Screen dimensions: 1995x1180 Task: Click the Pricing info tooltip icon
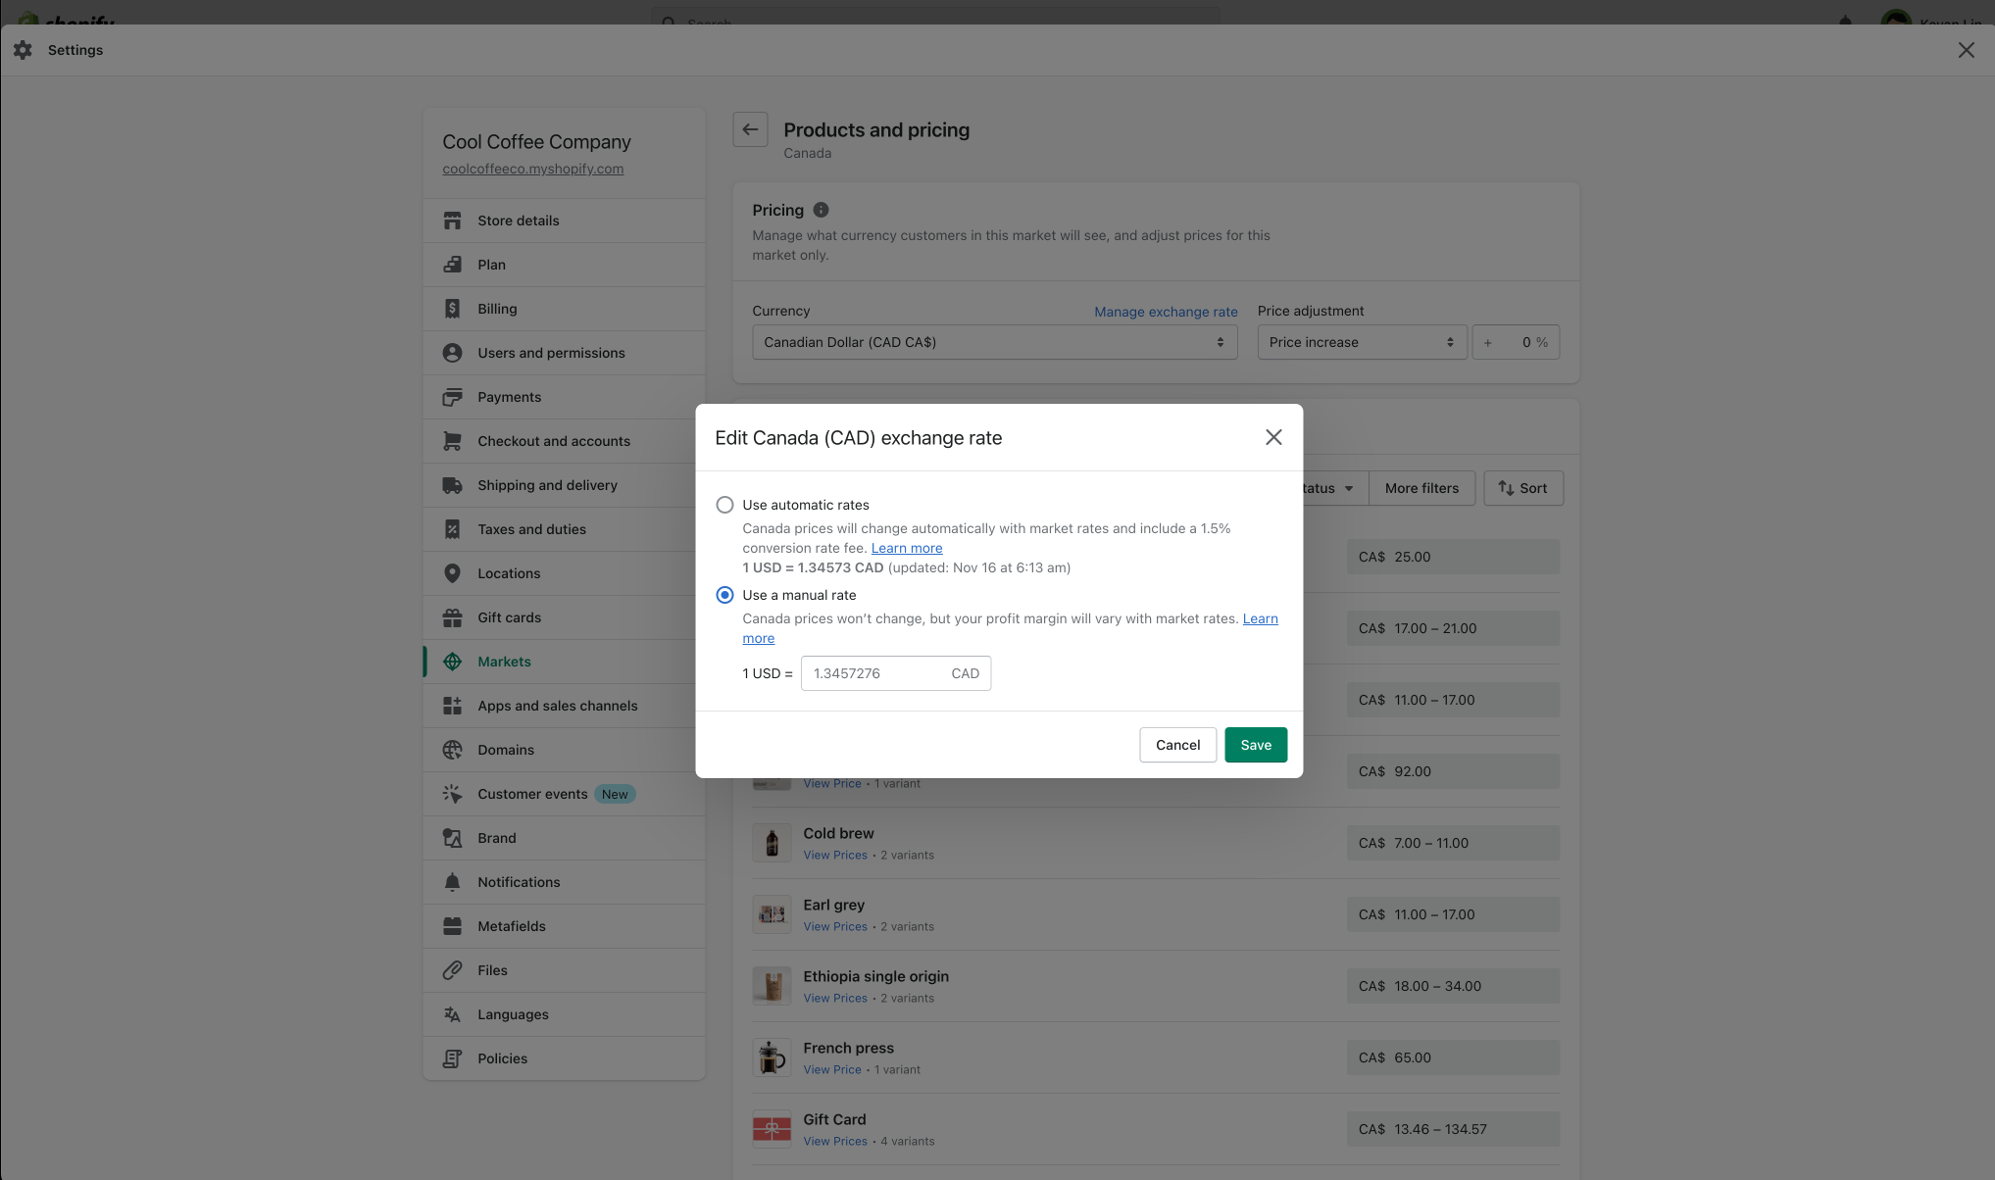coord(822,210)
